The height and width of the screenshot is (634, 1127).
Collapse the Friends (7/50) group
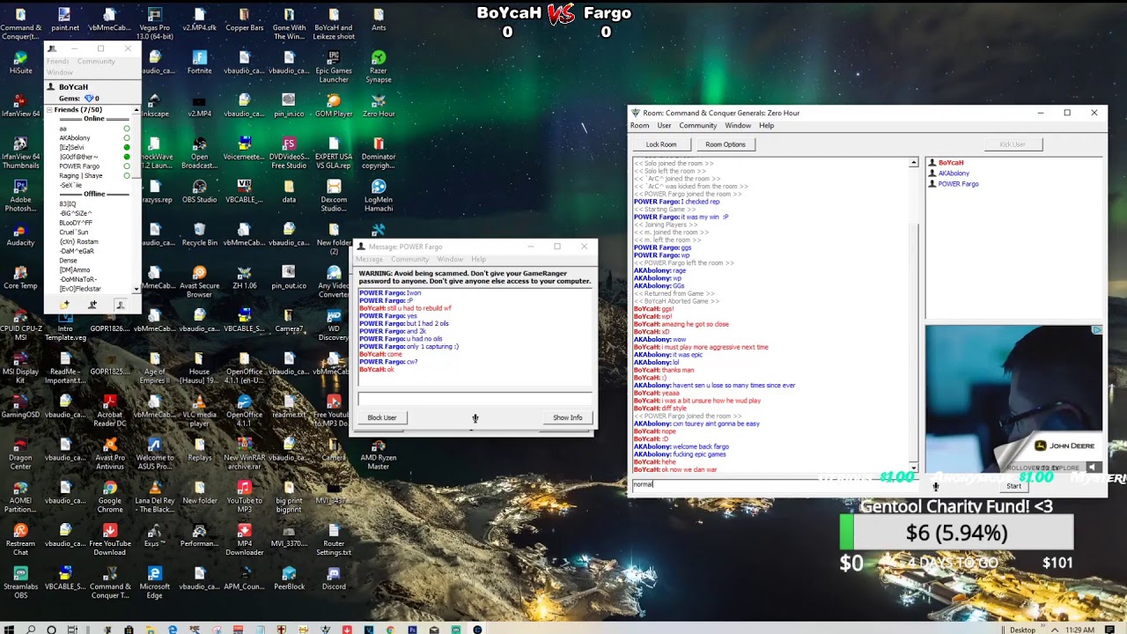(x=49, y=110)
